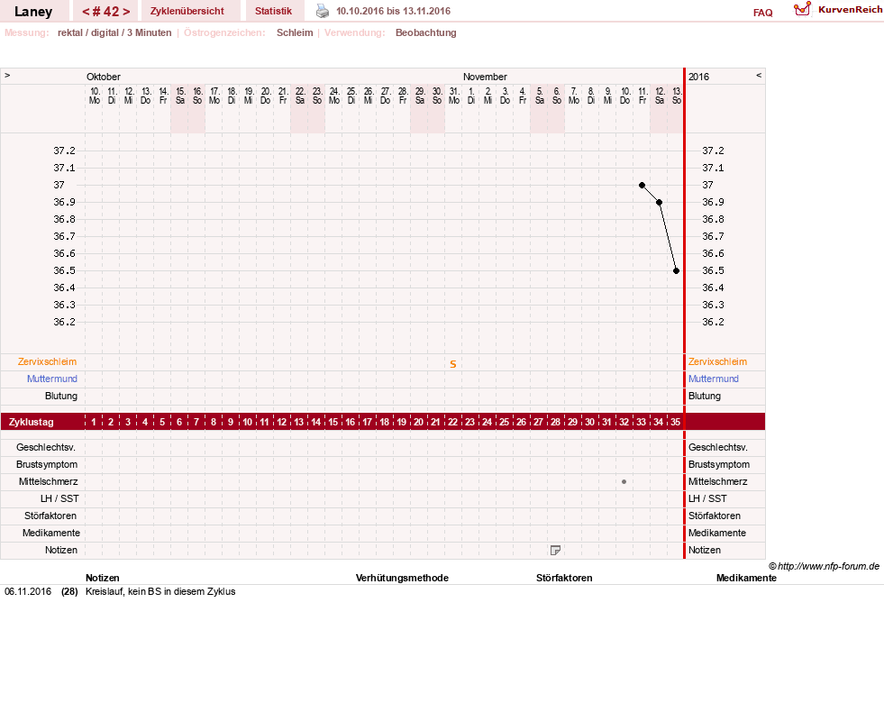Click date column '13. So' in November
The height and width of the screenshot is (703, 884).
677,96
